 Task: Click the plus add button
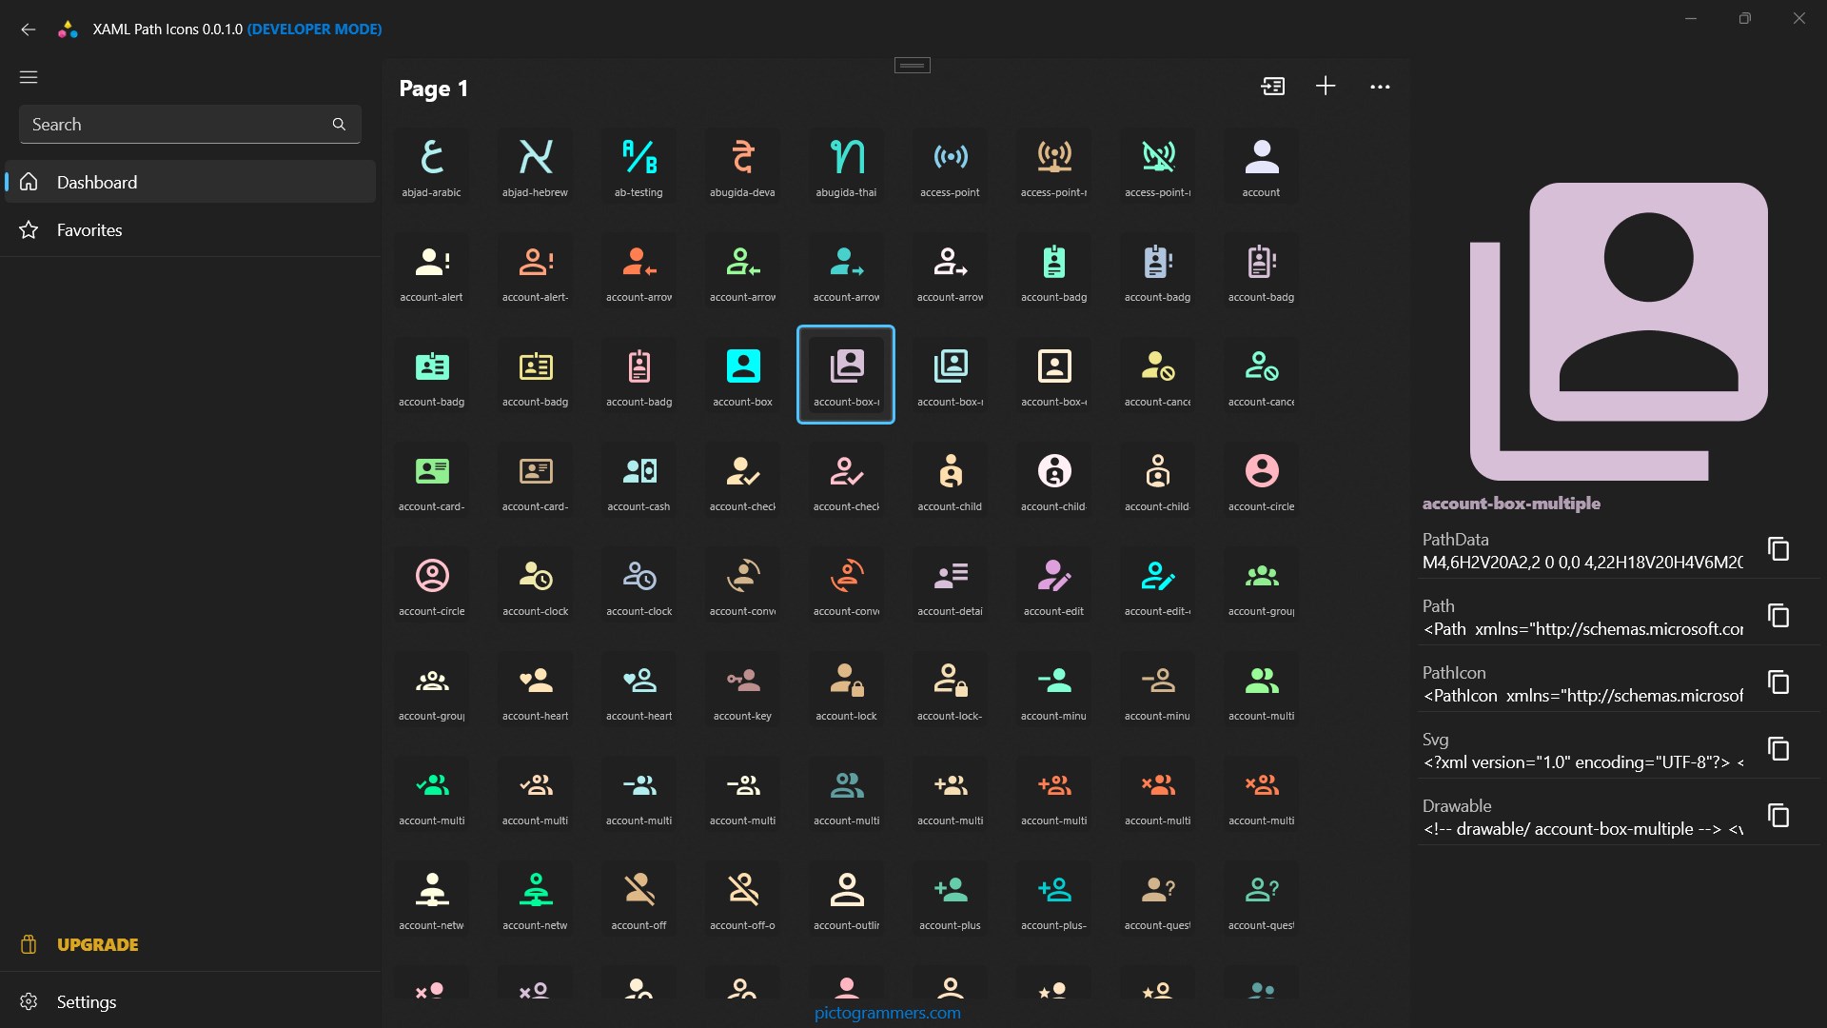(x=1326, y=87)
